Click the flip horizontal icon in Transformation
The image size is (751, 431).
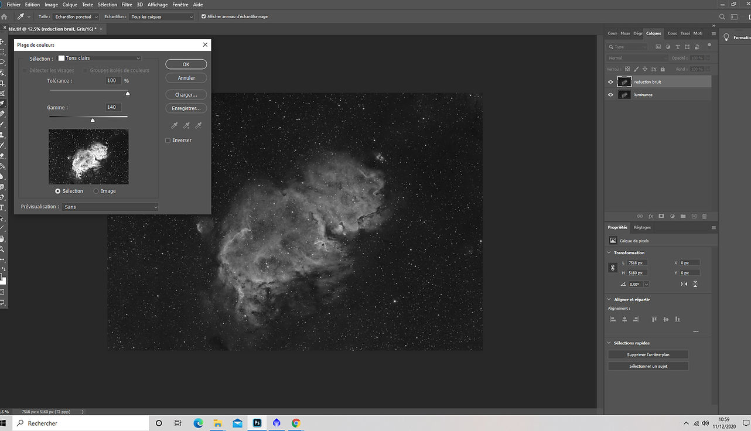click(x=684, y=284)
